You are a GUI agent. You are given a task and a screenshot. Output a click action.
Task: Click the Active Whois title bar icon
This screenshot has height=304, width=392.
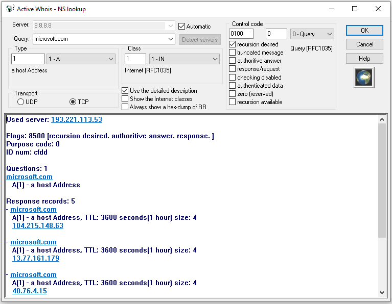click(10, 9)
